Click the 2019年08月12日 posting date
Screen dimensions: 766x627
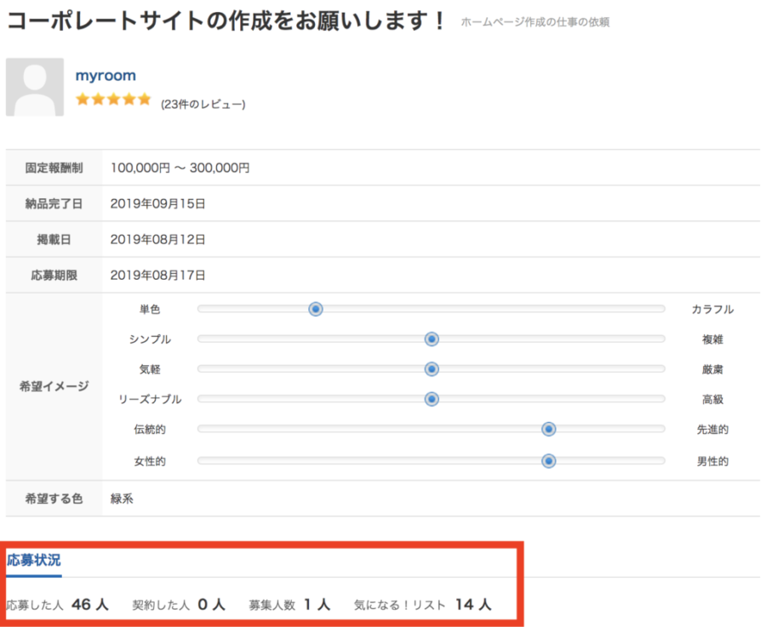[157, 240]
